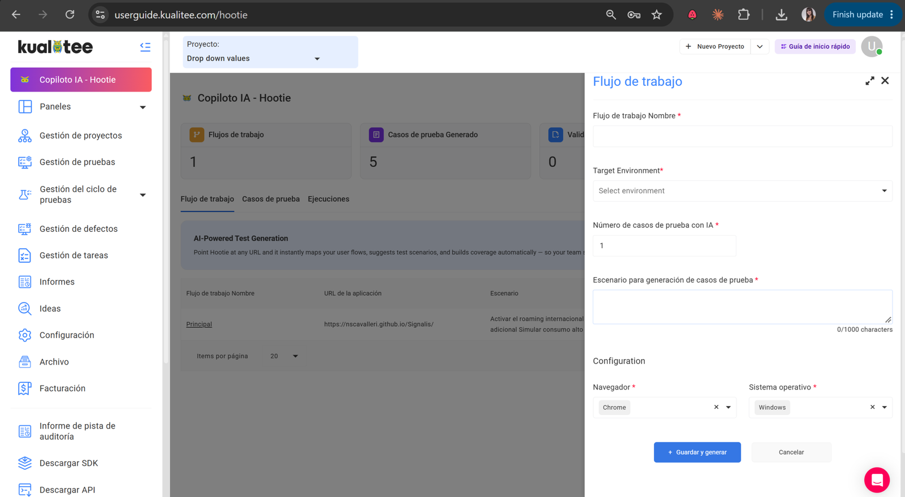The image size is (905, 497).
Task: Expand the Paneles submenu arrow
Action: pos(143,107)
